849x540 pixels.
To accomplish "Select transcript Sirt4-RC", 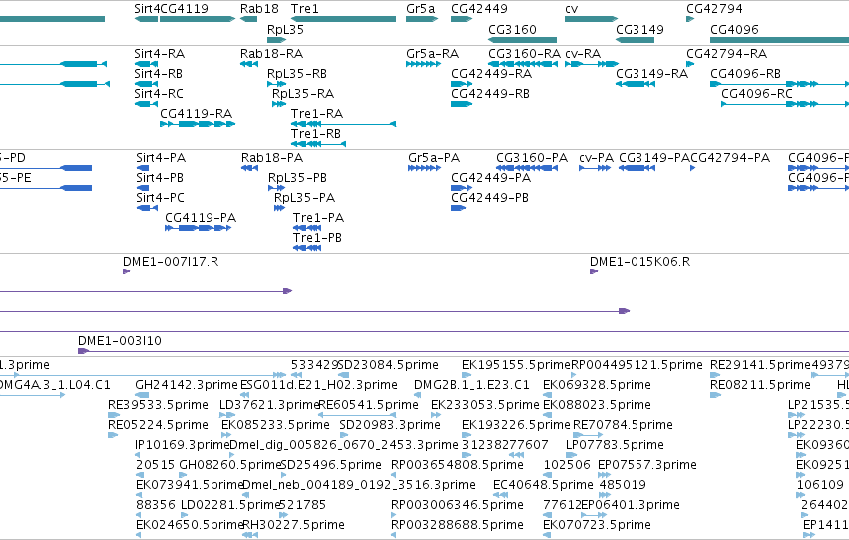I will tap(146, 104).
